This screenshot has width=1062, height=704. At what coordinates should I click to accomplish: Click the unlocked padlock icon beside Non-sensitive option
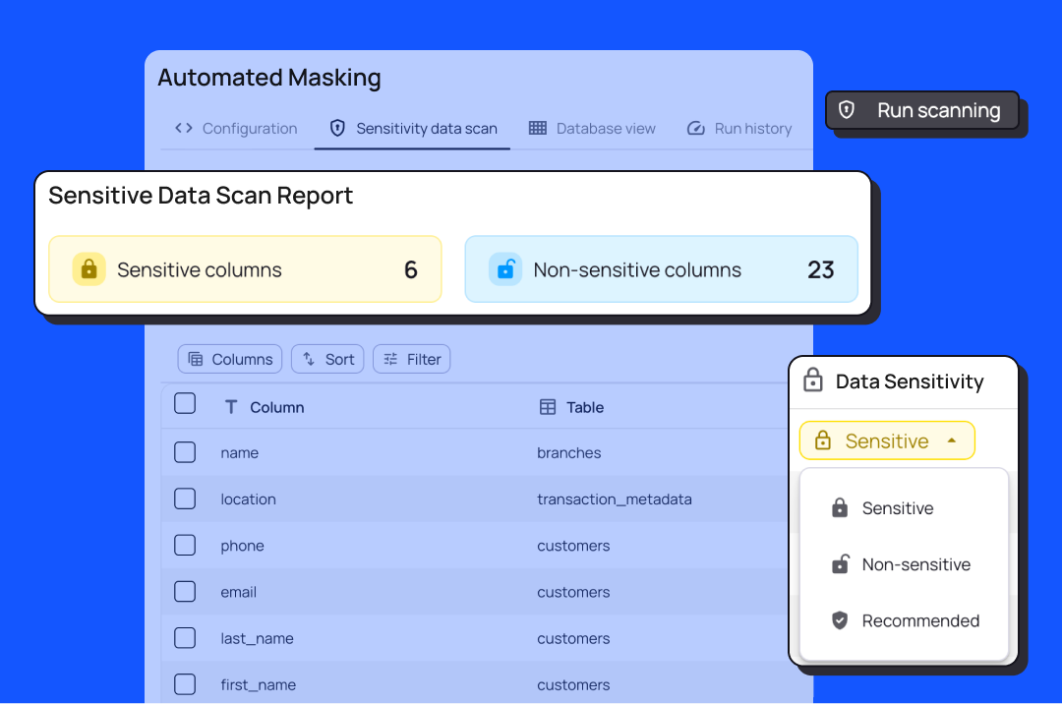[x=840, y=563]
